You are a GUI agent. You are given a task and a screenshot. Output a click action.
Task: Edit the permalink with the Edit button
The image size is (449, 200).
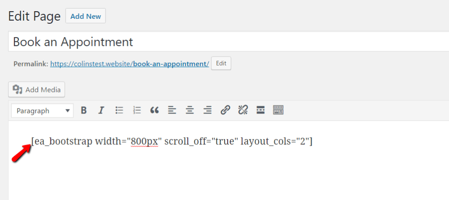[x=221, y=64]
